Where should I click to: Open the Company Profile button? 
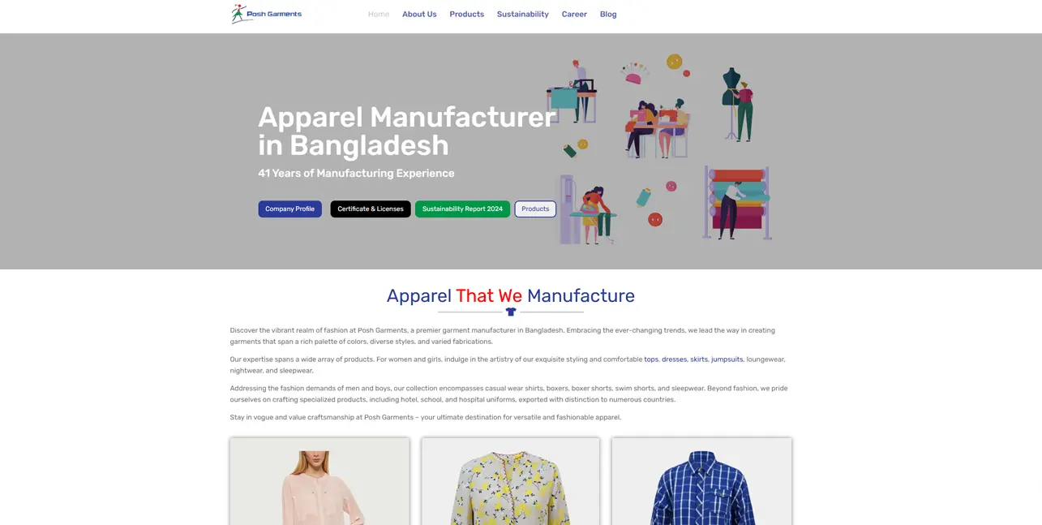290,209
